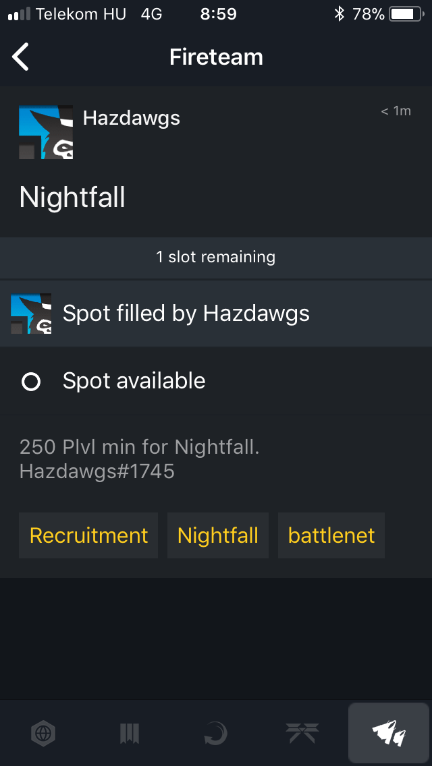Tap the Nightfall fireteam title
Viewport: 432px width, 766px height.
[72, 198]
